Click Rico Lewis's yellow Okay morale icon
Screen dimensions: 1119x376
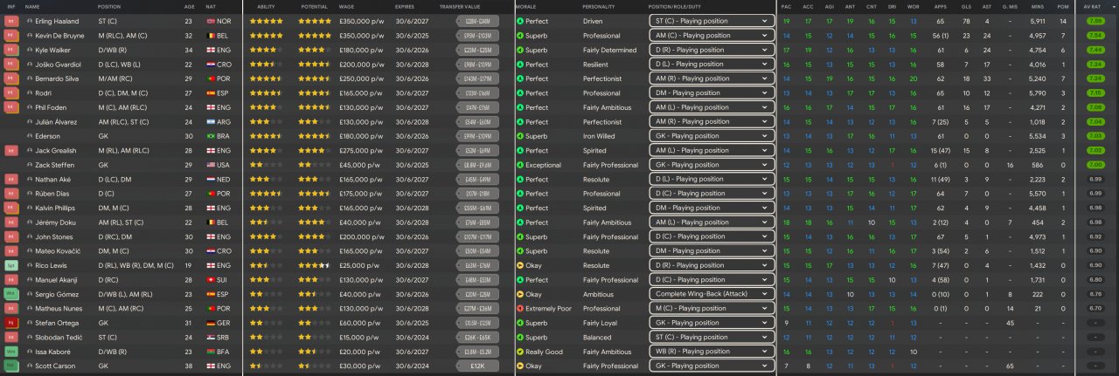point(520,265)
